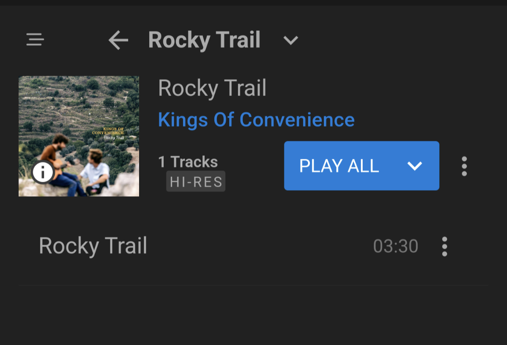Open options menu for the Rocky Trail track
The image size is (507, 345).
coord(445,246)
